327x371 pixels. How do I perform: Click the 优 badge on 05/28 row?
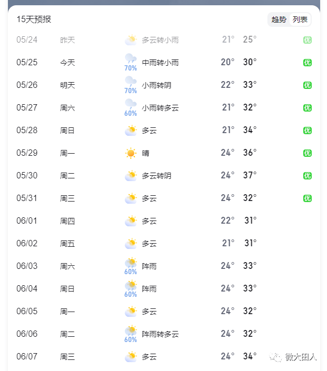307,131
